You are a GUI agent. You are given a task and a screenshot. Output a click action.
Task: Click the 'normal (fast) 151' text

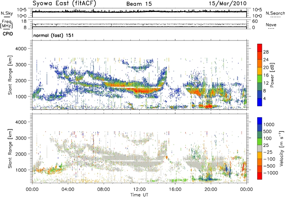(x=53, y=35)
